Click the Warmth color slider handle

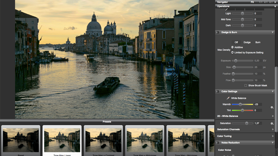(240, 104)
